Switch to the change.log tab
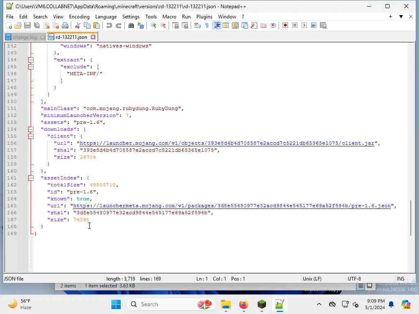The height and width of the screenshot is (314, 419). (x=25, y=37)
